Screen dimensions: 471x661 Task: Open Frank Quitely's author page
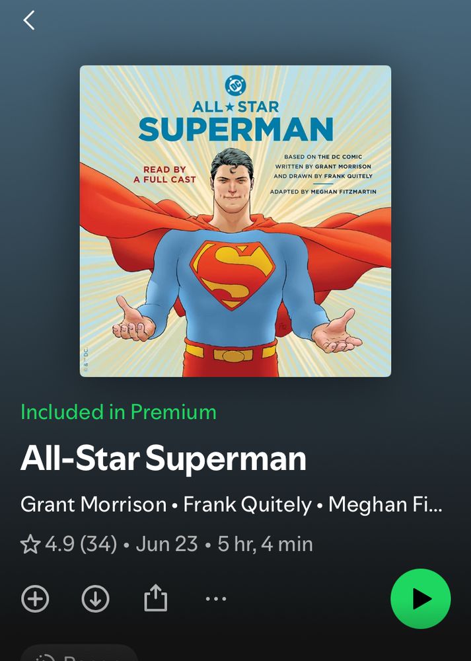tap(247, 504)
